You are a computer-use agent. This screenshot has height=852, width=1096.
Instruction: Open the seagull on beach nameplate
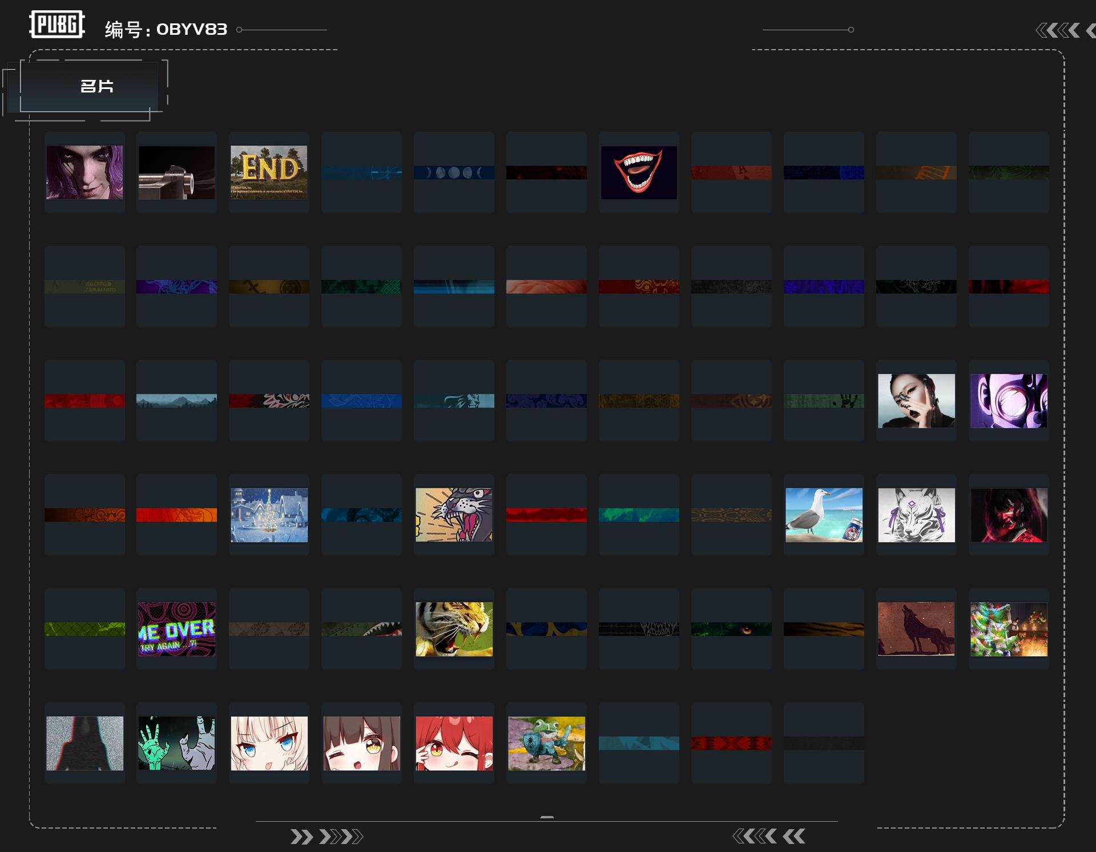tap(824, 515)
